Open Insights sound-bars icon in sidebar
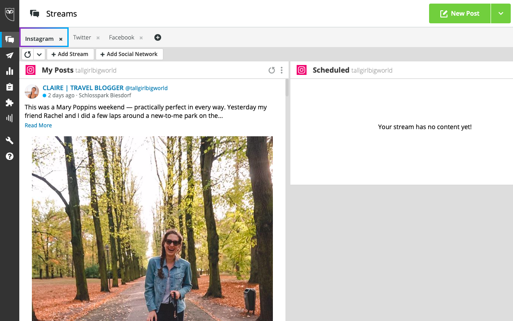Screen dimensions: 513x321 9,118
